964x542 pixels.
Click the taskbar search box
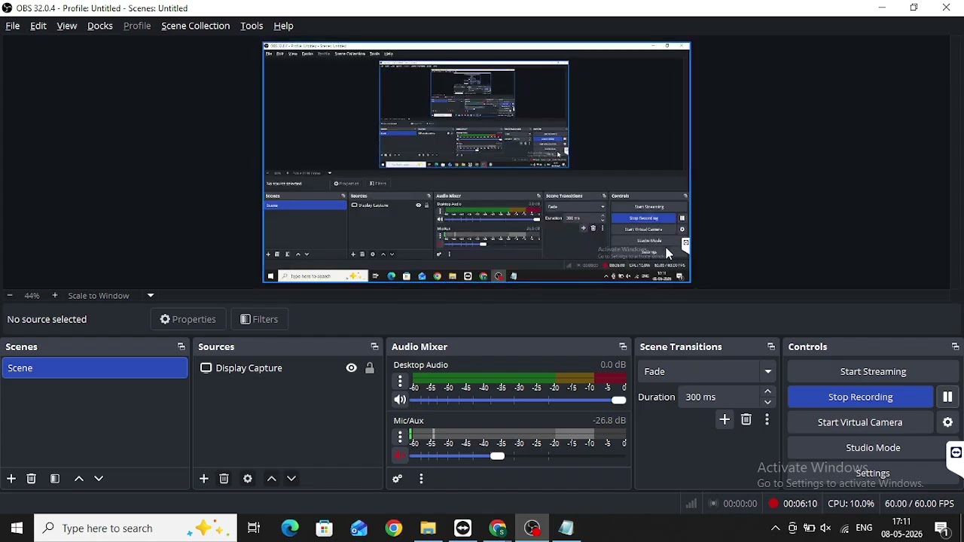tap(136, 528)
